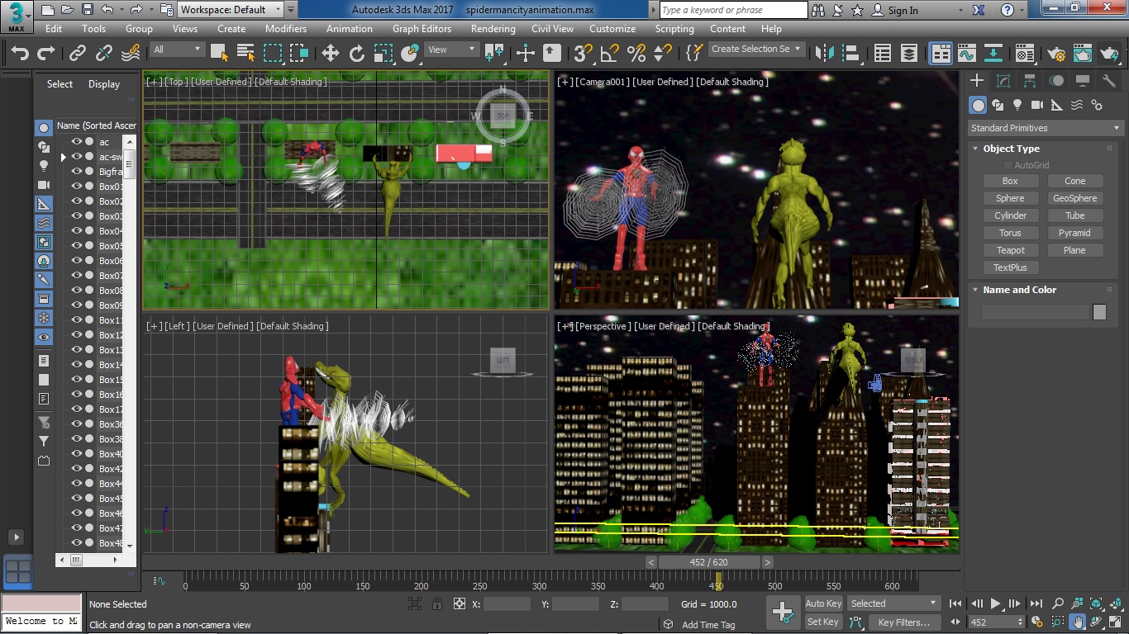The width and height of the screenshot is (1129, 634).
Task: Toggle Window/Crossing selection mode
Action: click(299, 54)
